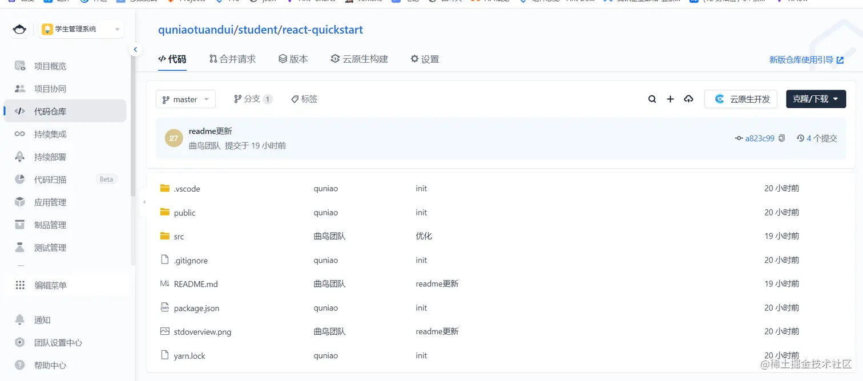
Task: Select the 代码仓库 code icon
Action: [20, 111]
